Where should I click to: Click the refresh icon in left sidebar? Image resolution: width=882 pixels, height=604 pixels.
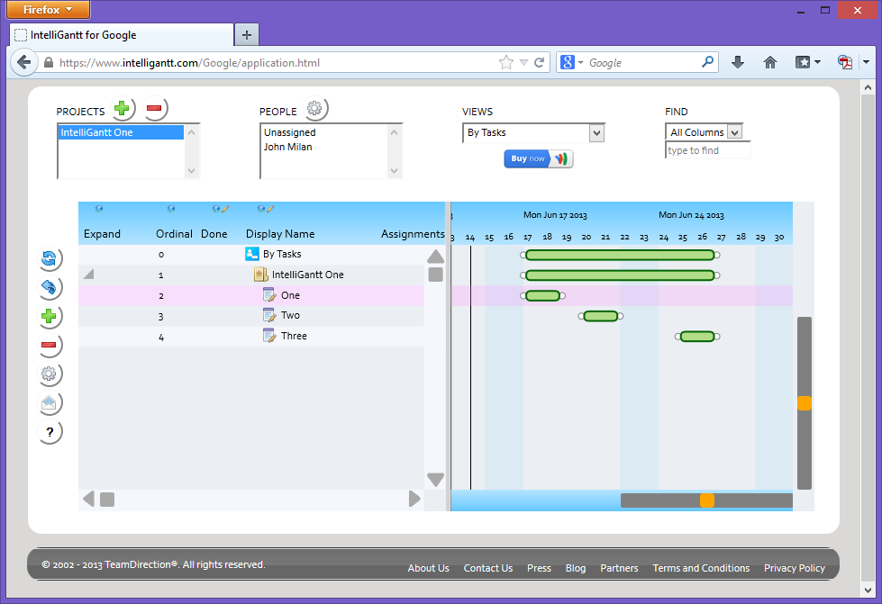(49, 258)
